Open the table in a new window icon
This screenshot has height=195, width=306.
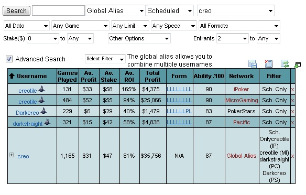[x=298, y=65]
